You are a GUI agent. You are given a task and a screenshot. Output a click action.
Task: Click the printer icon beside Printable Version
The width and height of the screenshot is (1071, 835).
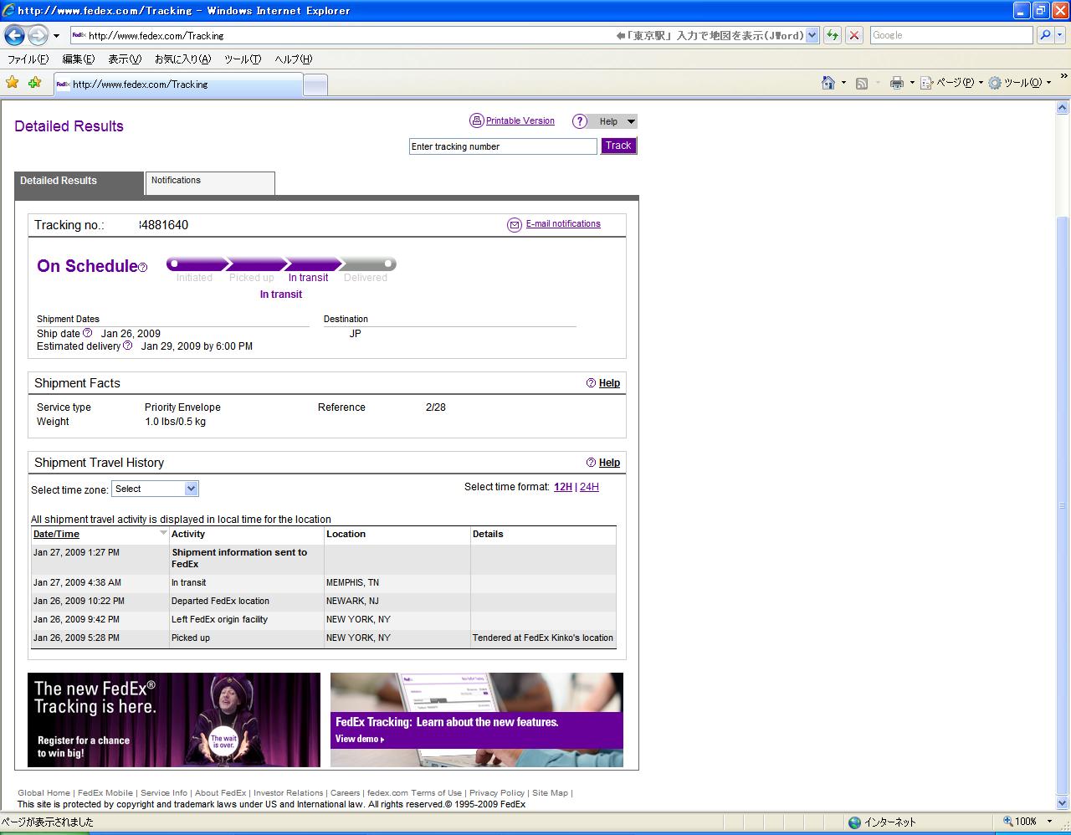476,120
